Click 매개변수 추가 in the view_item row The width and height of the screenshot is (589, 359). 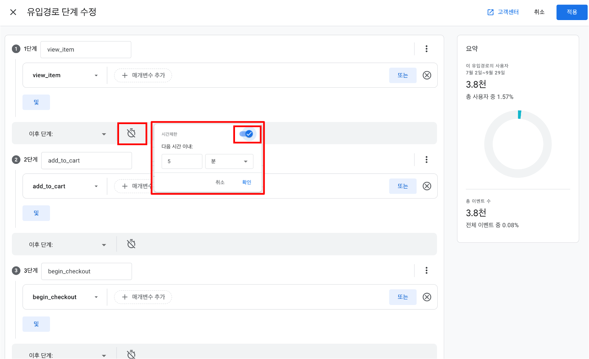(x=143, y=75)
